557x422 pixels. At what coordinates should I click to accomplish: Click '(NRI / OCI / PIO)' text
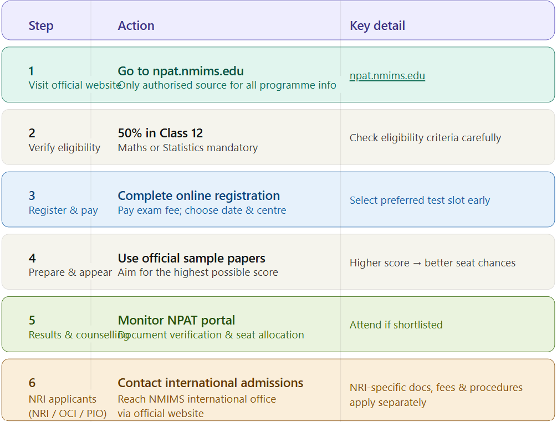68,414
